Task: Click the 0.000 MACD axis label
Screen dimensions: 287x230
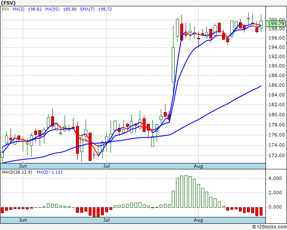Action: pos(275,207)
